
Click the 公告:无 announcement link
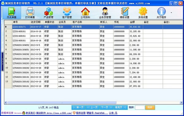click(113, 113)
